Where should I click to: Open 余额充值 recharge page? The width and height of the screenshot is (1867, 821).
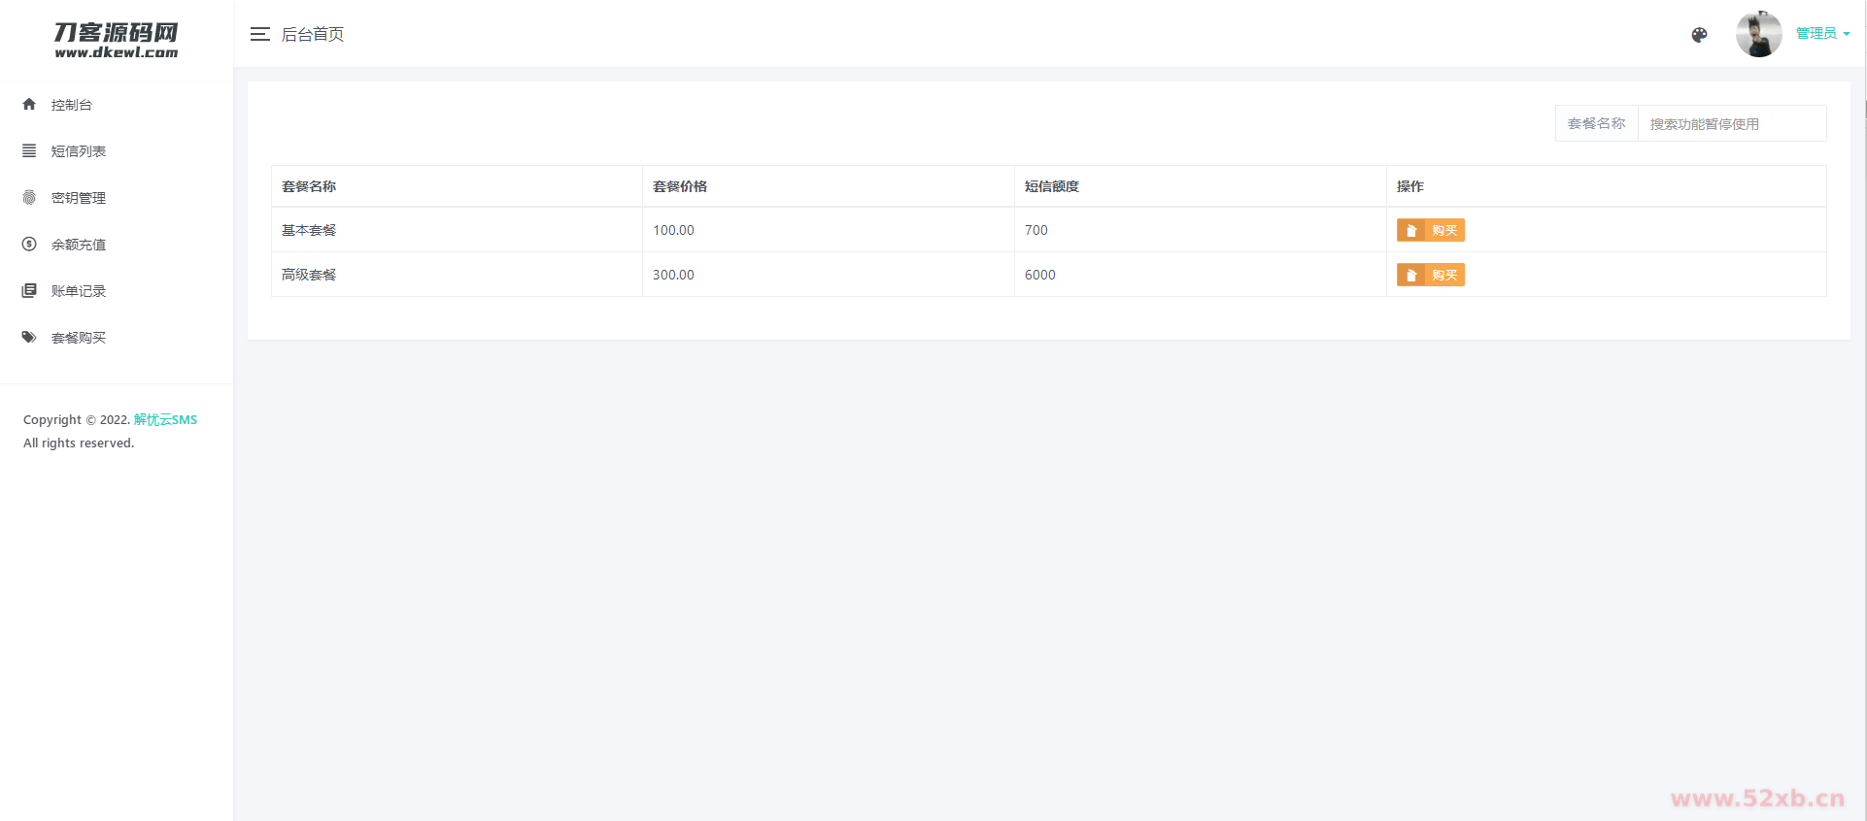[79, 245]
